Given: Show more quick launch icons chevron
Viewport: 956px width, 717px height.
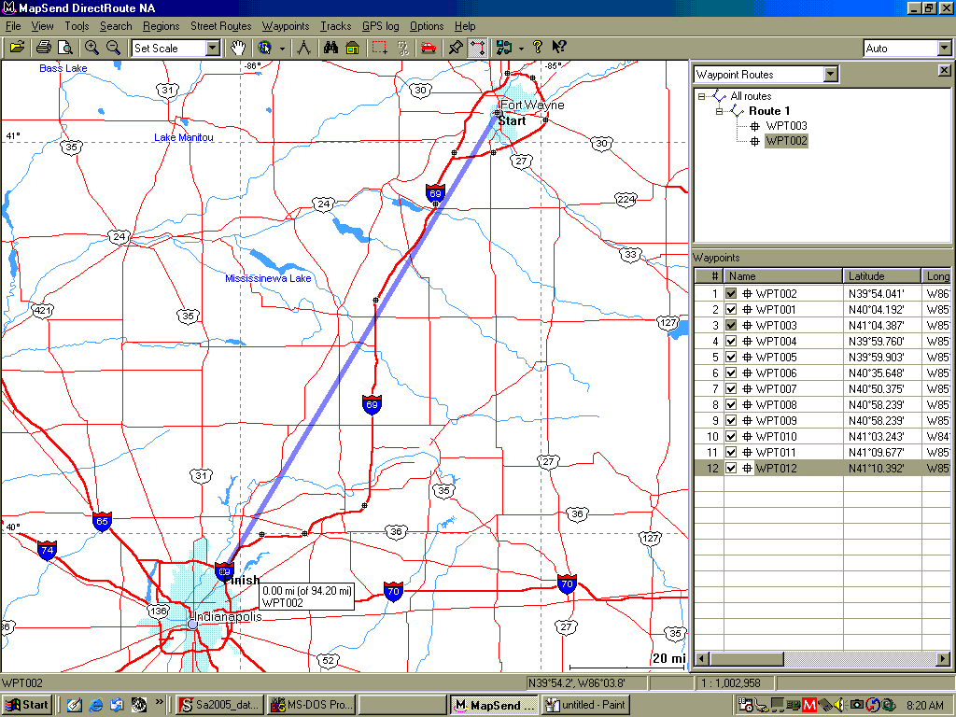Looking at the screenshot, I should pyautogui.click(x=159, y=702).
